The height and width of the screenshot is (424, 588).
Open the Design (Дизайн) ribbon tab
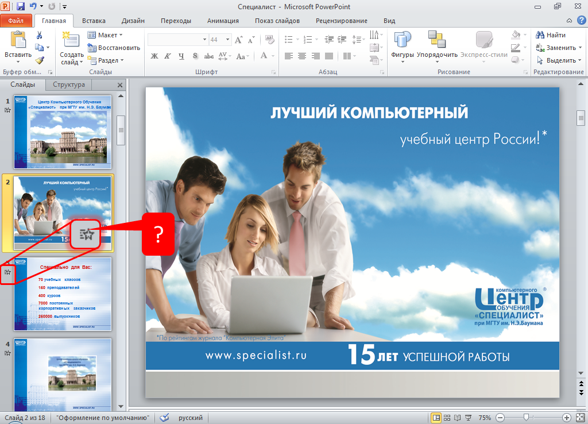tap(133, 21)
